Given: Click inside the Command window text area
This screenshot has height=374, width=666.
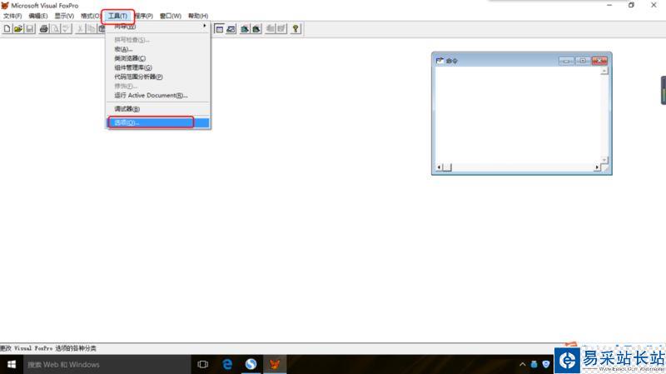Looking at the screenshot, I should coord(517,115).
